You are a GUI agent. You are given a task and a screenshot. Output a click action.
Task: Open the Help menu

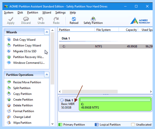tap(73, 13)
